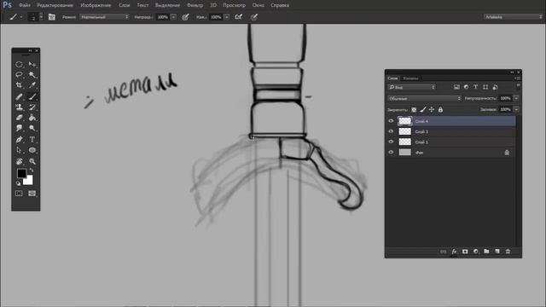Select the Type tool in the toolbox
The image size is (546, 307).
(32, 140)
